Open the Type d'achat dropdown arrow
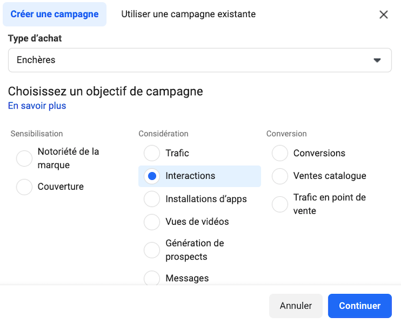Viewport: 401px width, 324px height. (377, 60)
